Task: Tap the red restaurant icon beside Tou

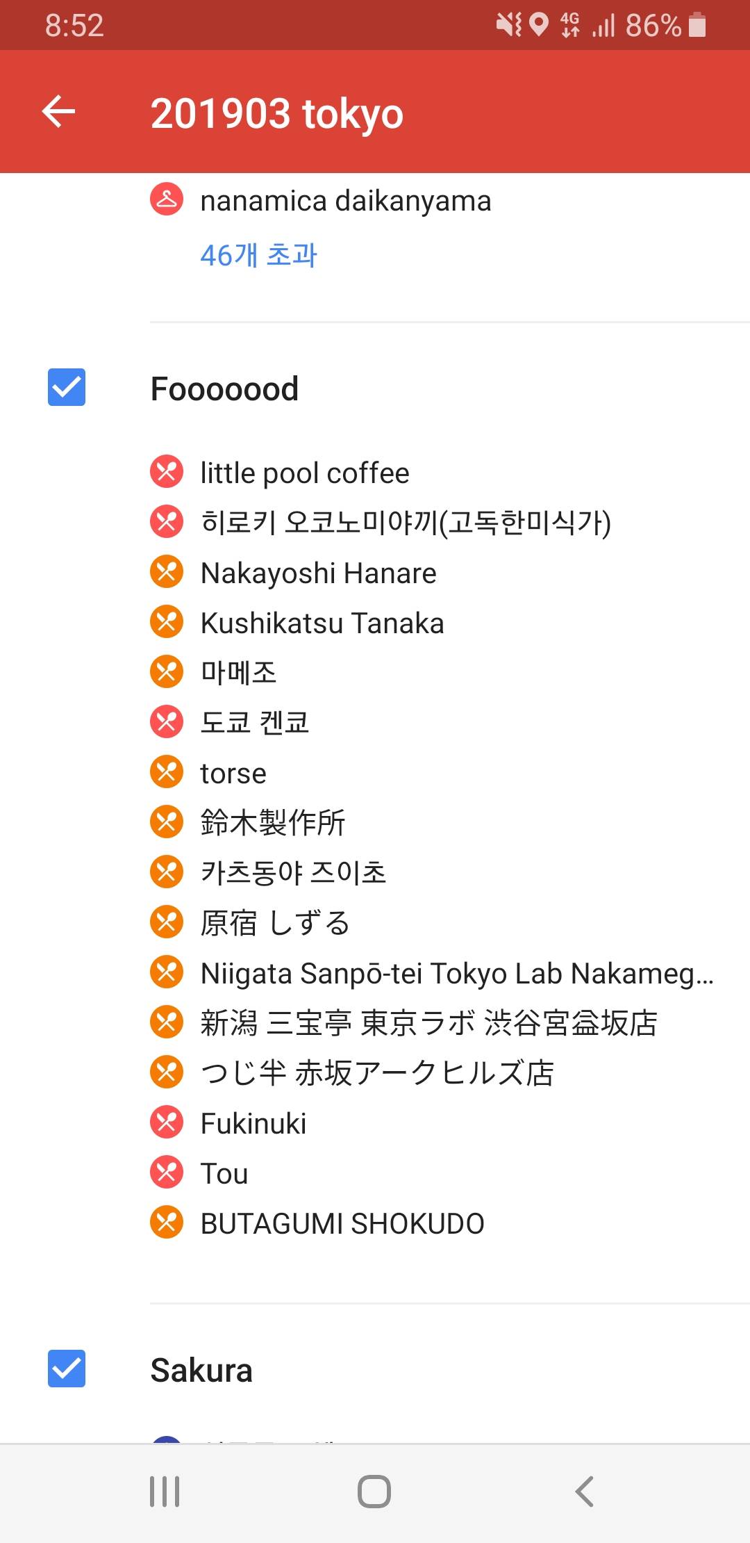Action: pyautogui.click(x=167, y=1173)
